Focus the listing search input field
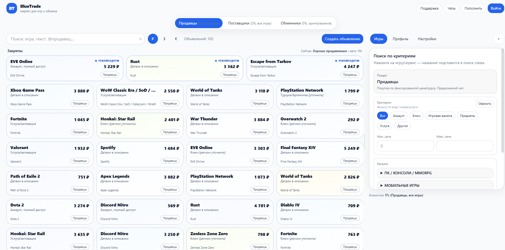Screen dimensions: 505x250 coord(76,39)
